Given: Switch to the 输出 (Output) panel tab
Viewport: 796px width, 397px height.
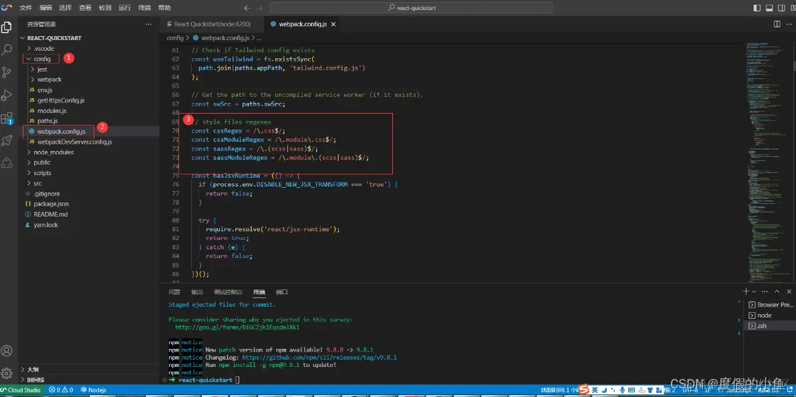Looking at the screenshot, I should point(197,292).
